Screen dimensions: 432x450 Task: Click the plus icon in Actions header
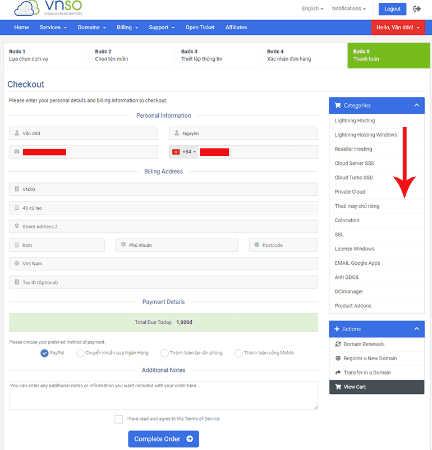tap(337, 329)
